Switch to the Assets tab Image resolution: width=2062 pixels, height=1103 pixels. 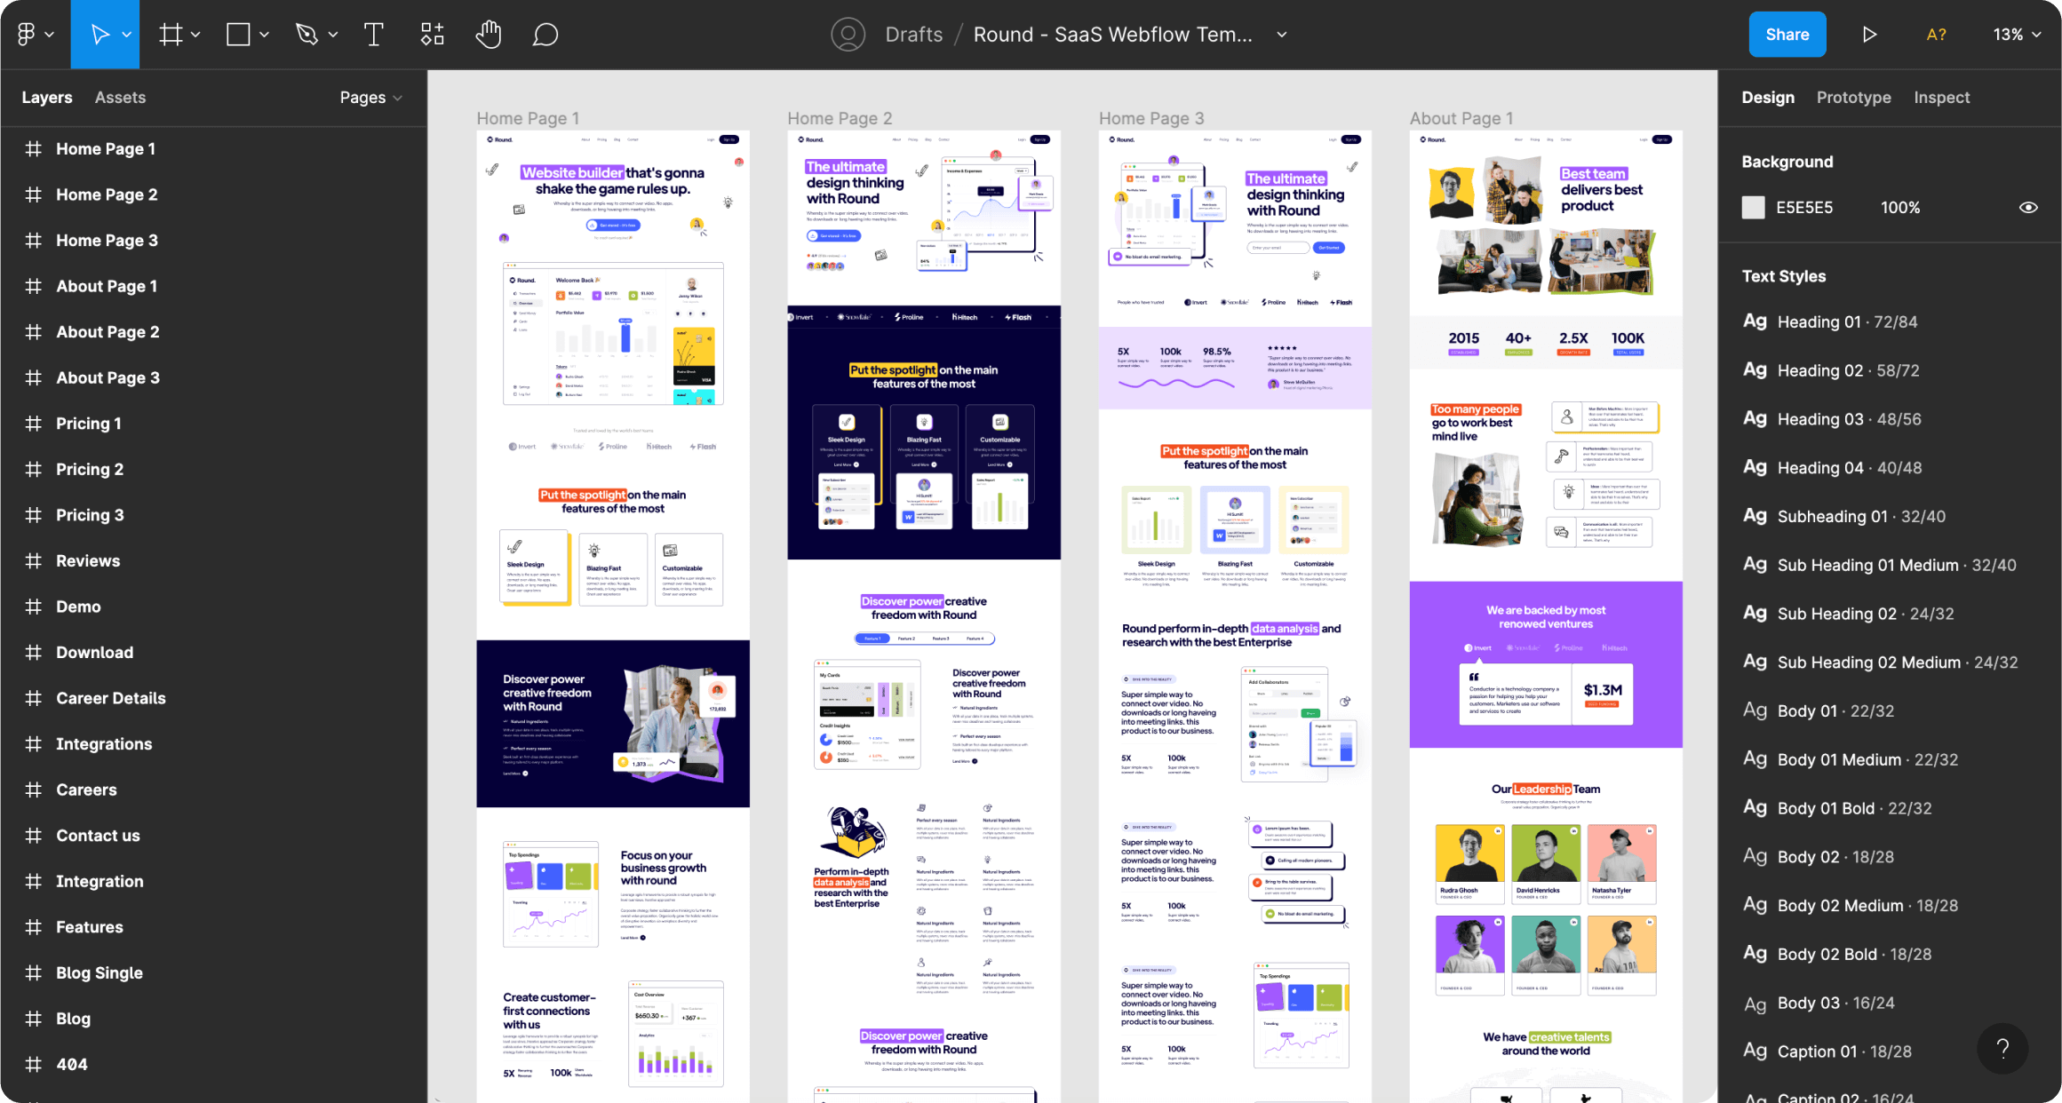tap(120, 98)
